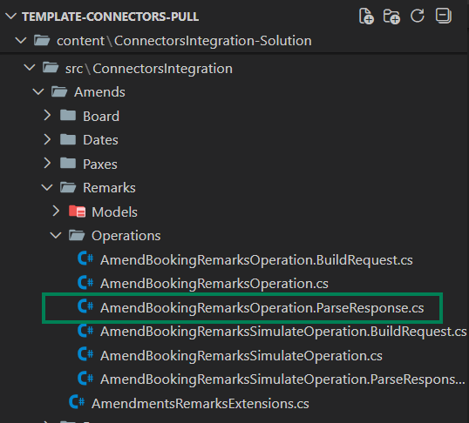469x423 pixels.
Task: Click the New Folder icon
Action: (x=391, y=17)
